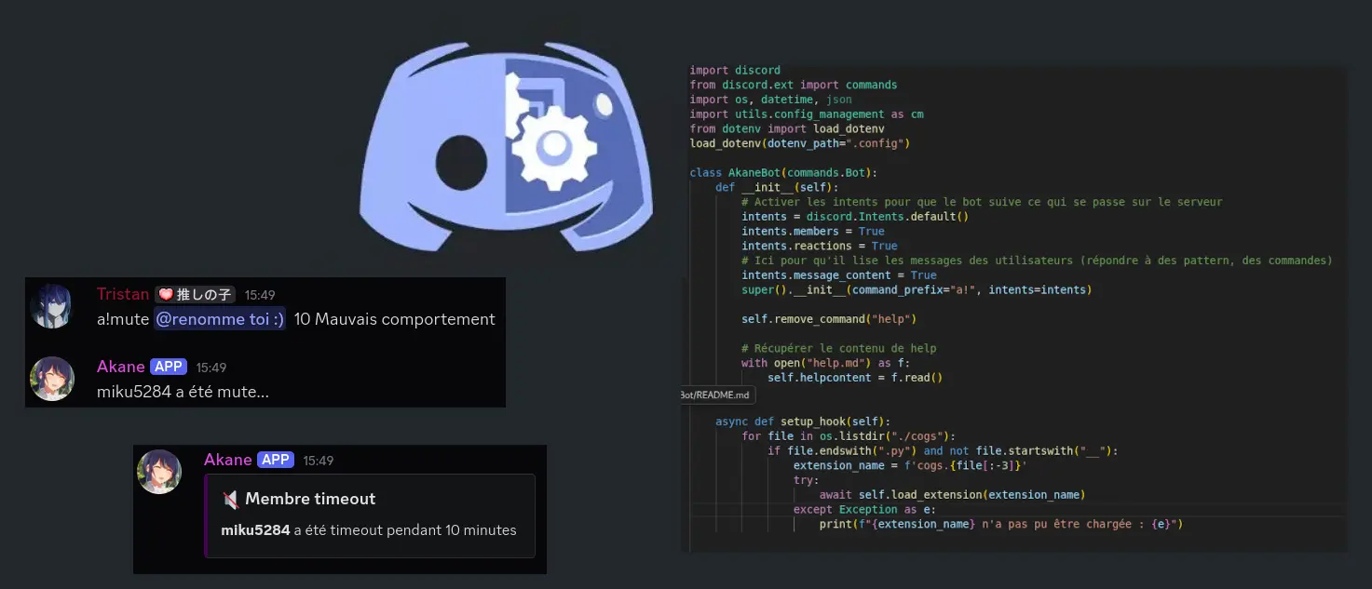Place cursor on 'class AkaneBot' line
1372x589 pixels.
tap(782, 172)
